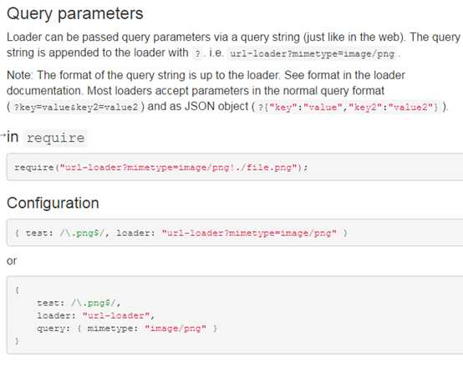The width and height of the screenshot is (463, 367).
Task: Click the 'Note: The format' paragraph
Action: point(227,91)
